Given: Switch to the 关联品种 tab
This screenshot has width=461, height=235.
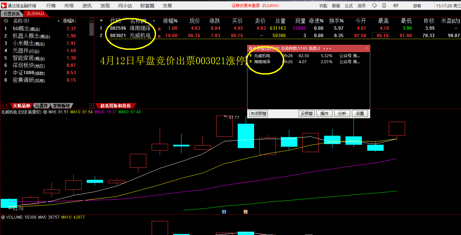Looking at the screenshot, I should [21, 106].
